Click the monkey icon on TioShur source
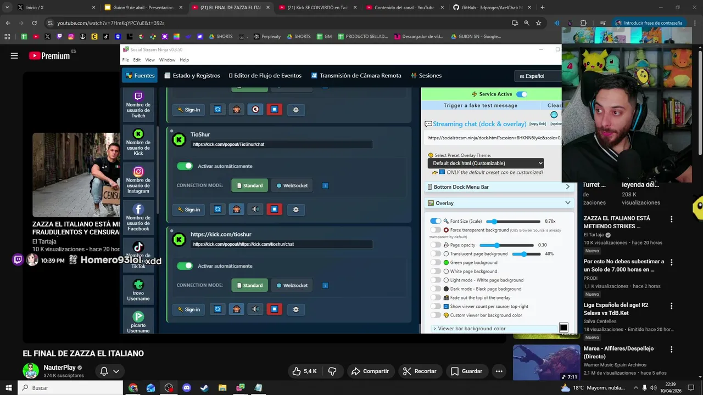 click(x=237, y=209)
